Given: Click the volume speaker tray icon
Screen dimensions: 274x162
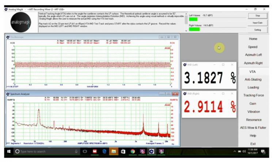Looking at the screenshot, I should coord(244,151).
